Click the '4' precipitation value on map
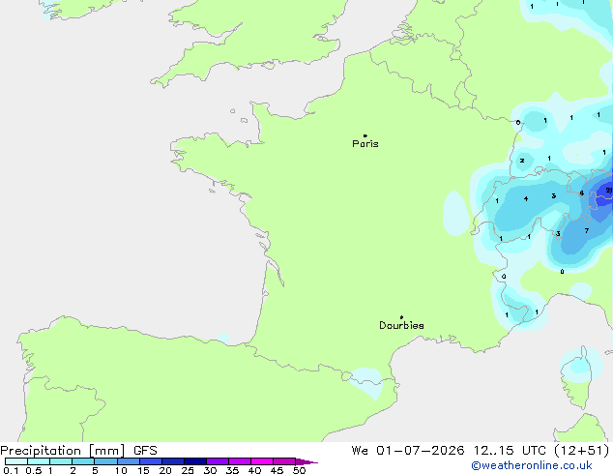 point(526,199)
